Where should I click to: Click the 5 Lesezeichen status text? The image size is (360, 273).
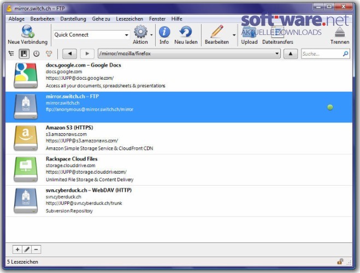pyautogui.click(x=22, y=262)
